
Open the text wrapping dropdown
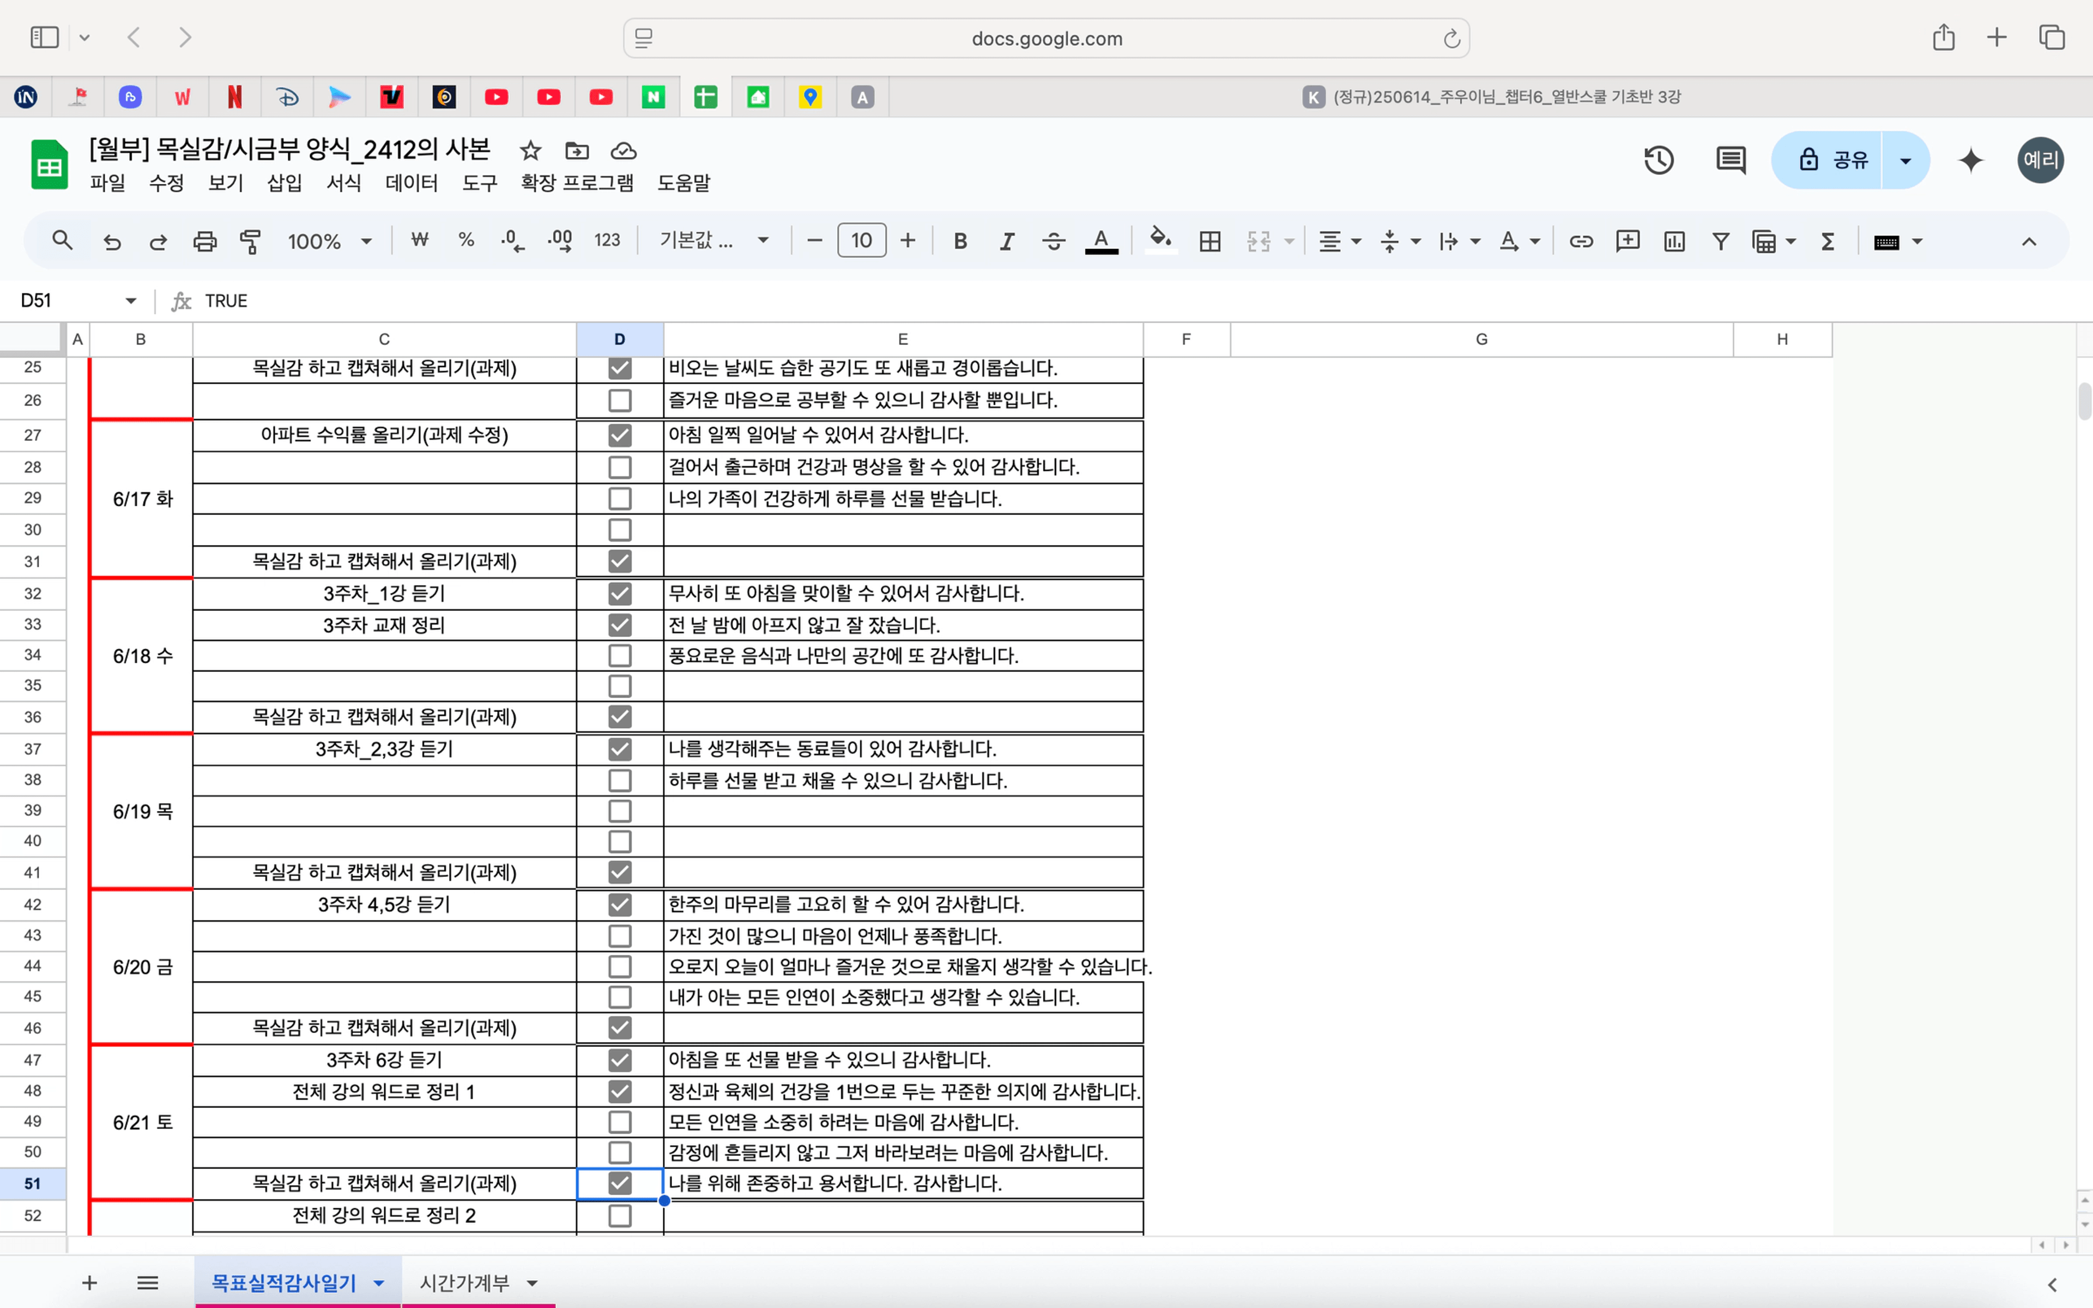[1460, 241]
